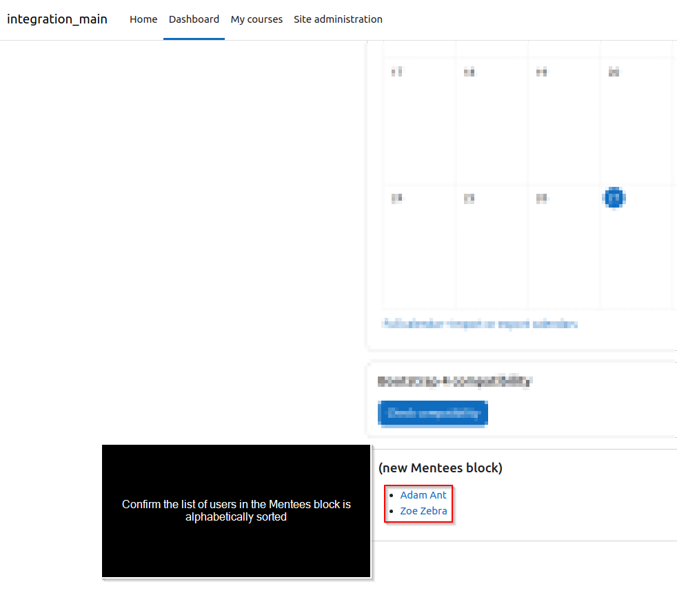Click the highlighted current day in calendar
Image resolution: width=677 pixels, height=613 pixels.
pos(614,198)
